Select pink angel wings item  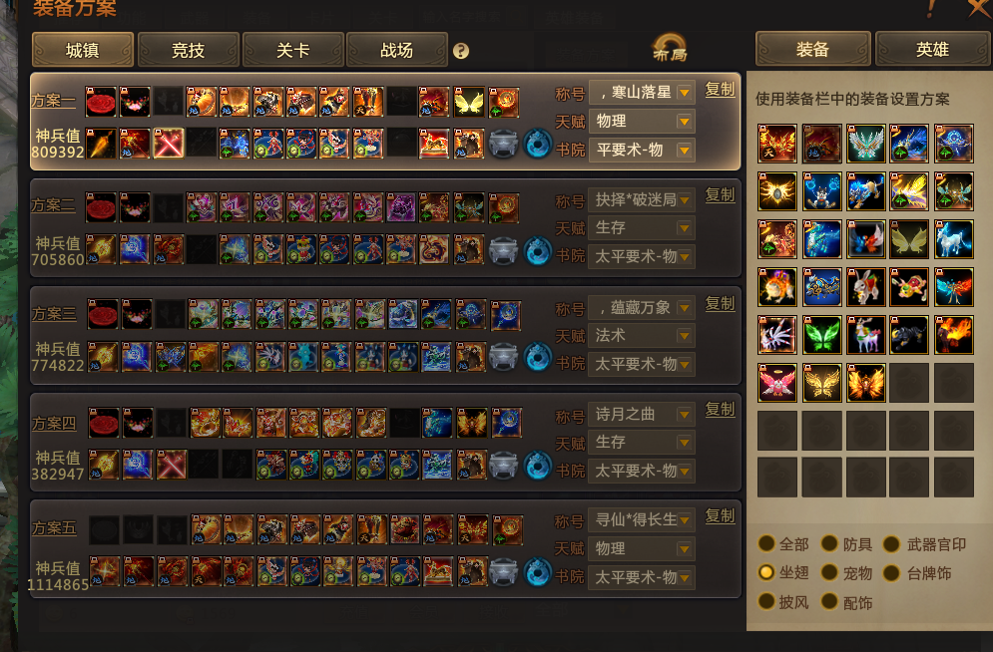[777, 383]
